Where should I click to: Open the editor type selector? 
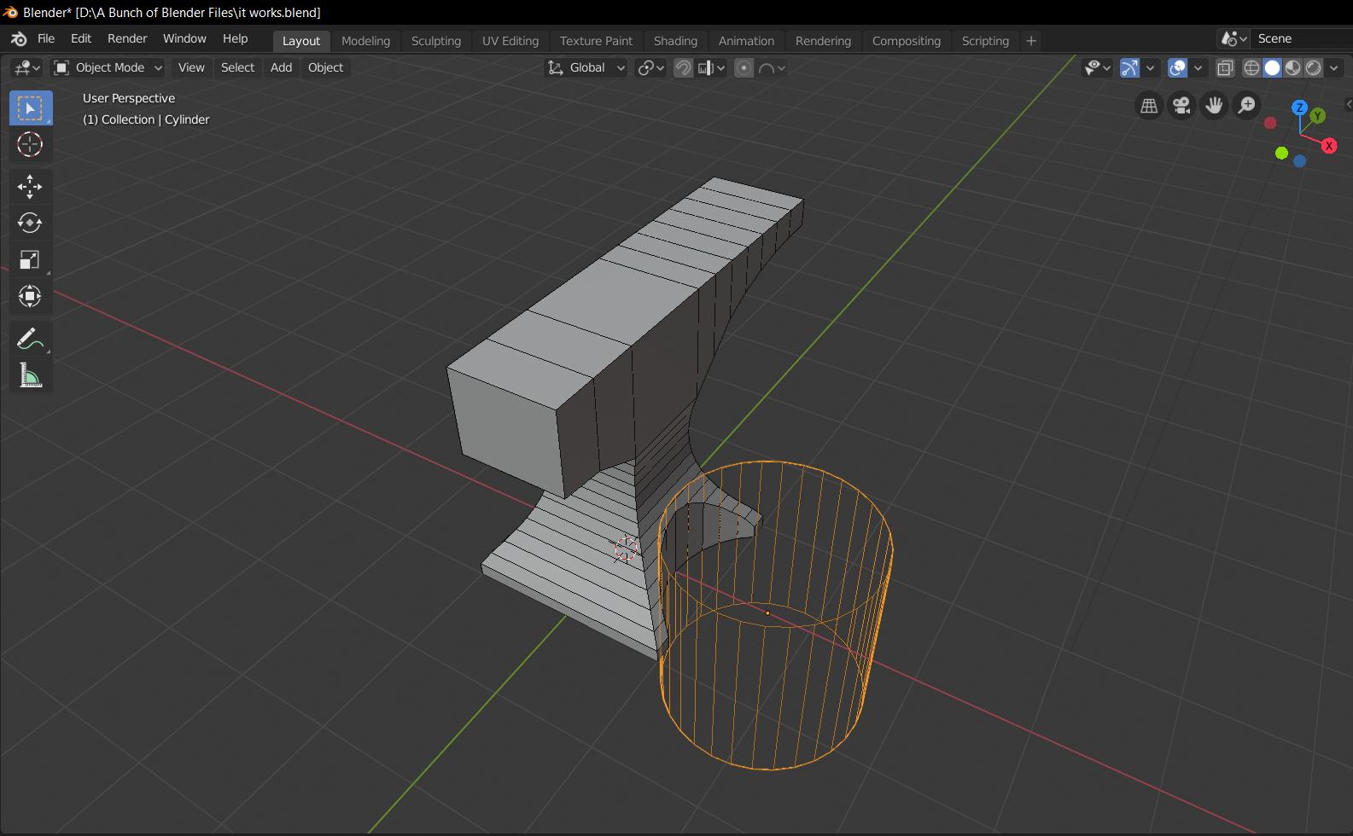(26, 67)
